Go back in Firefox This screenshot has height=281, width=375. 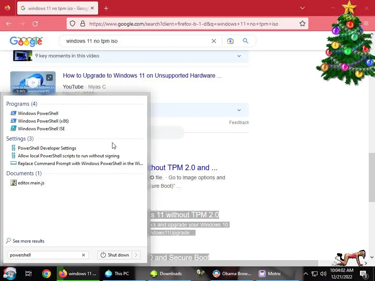9,24
